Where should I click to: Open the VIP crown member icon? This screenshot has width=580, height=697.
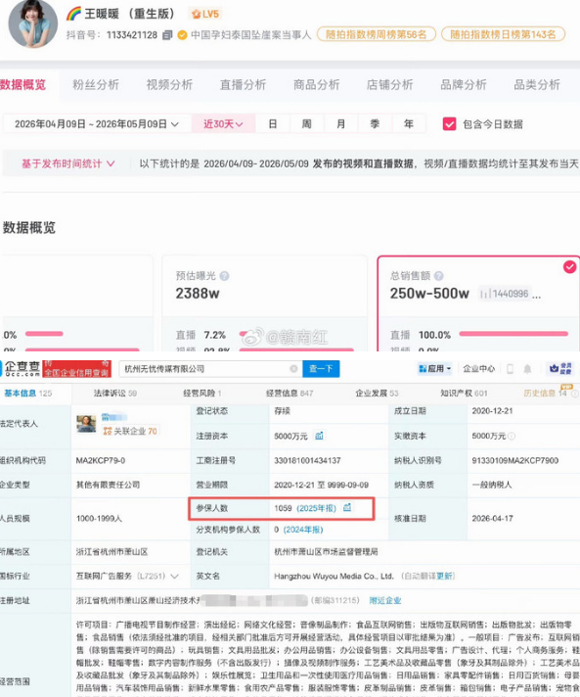pos(560,368)
